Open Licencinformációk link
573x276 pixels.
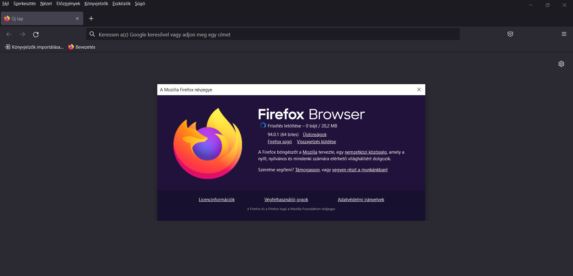[217, 200]
